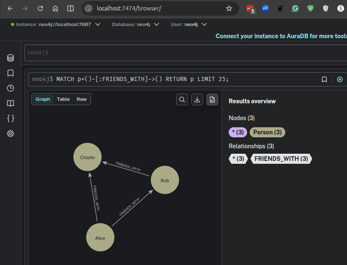Click the browser forward arrow
Viewport: 347px width, 265px height.
tap(25, 8)
